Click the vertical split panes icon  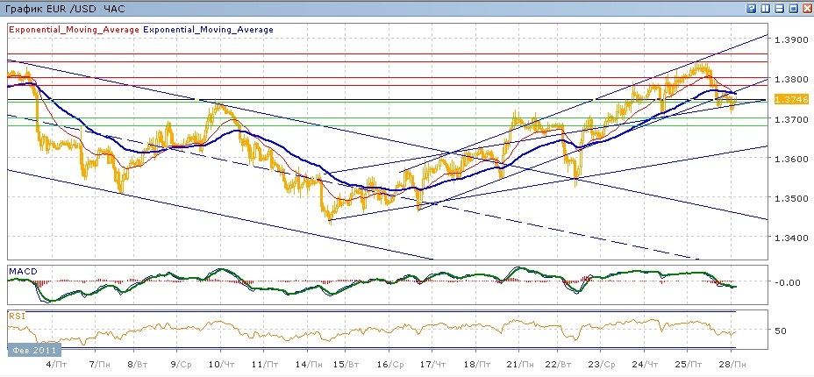pyautogui.click(x=765, y=8)
